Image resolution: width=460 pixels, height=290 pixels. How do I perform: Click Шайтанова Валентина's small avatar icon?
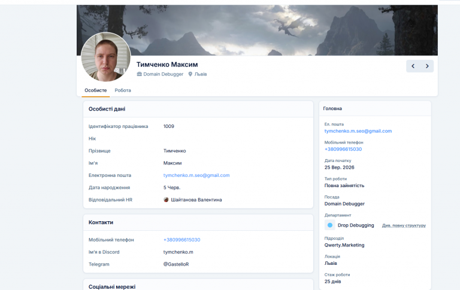[166, 200]
